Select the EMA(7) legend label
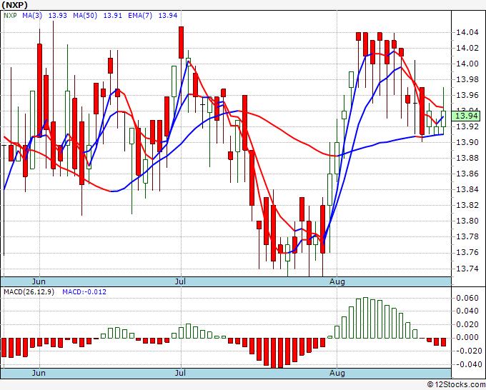 pyautogui.click(x=140, y=15)
